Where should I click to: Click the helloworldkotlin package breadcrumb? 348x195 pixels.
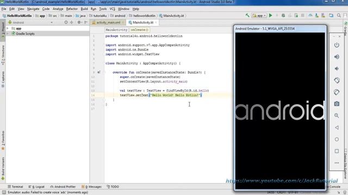[142, 16]
